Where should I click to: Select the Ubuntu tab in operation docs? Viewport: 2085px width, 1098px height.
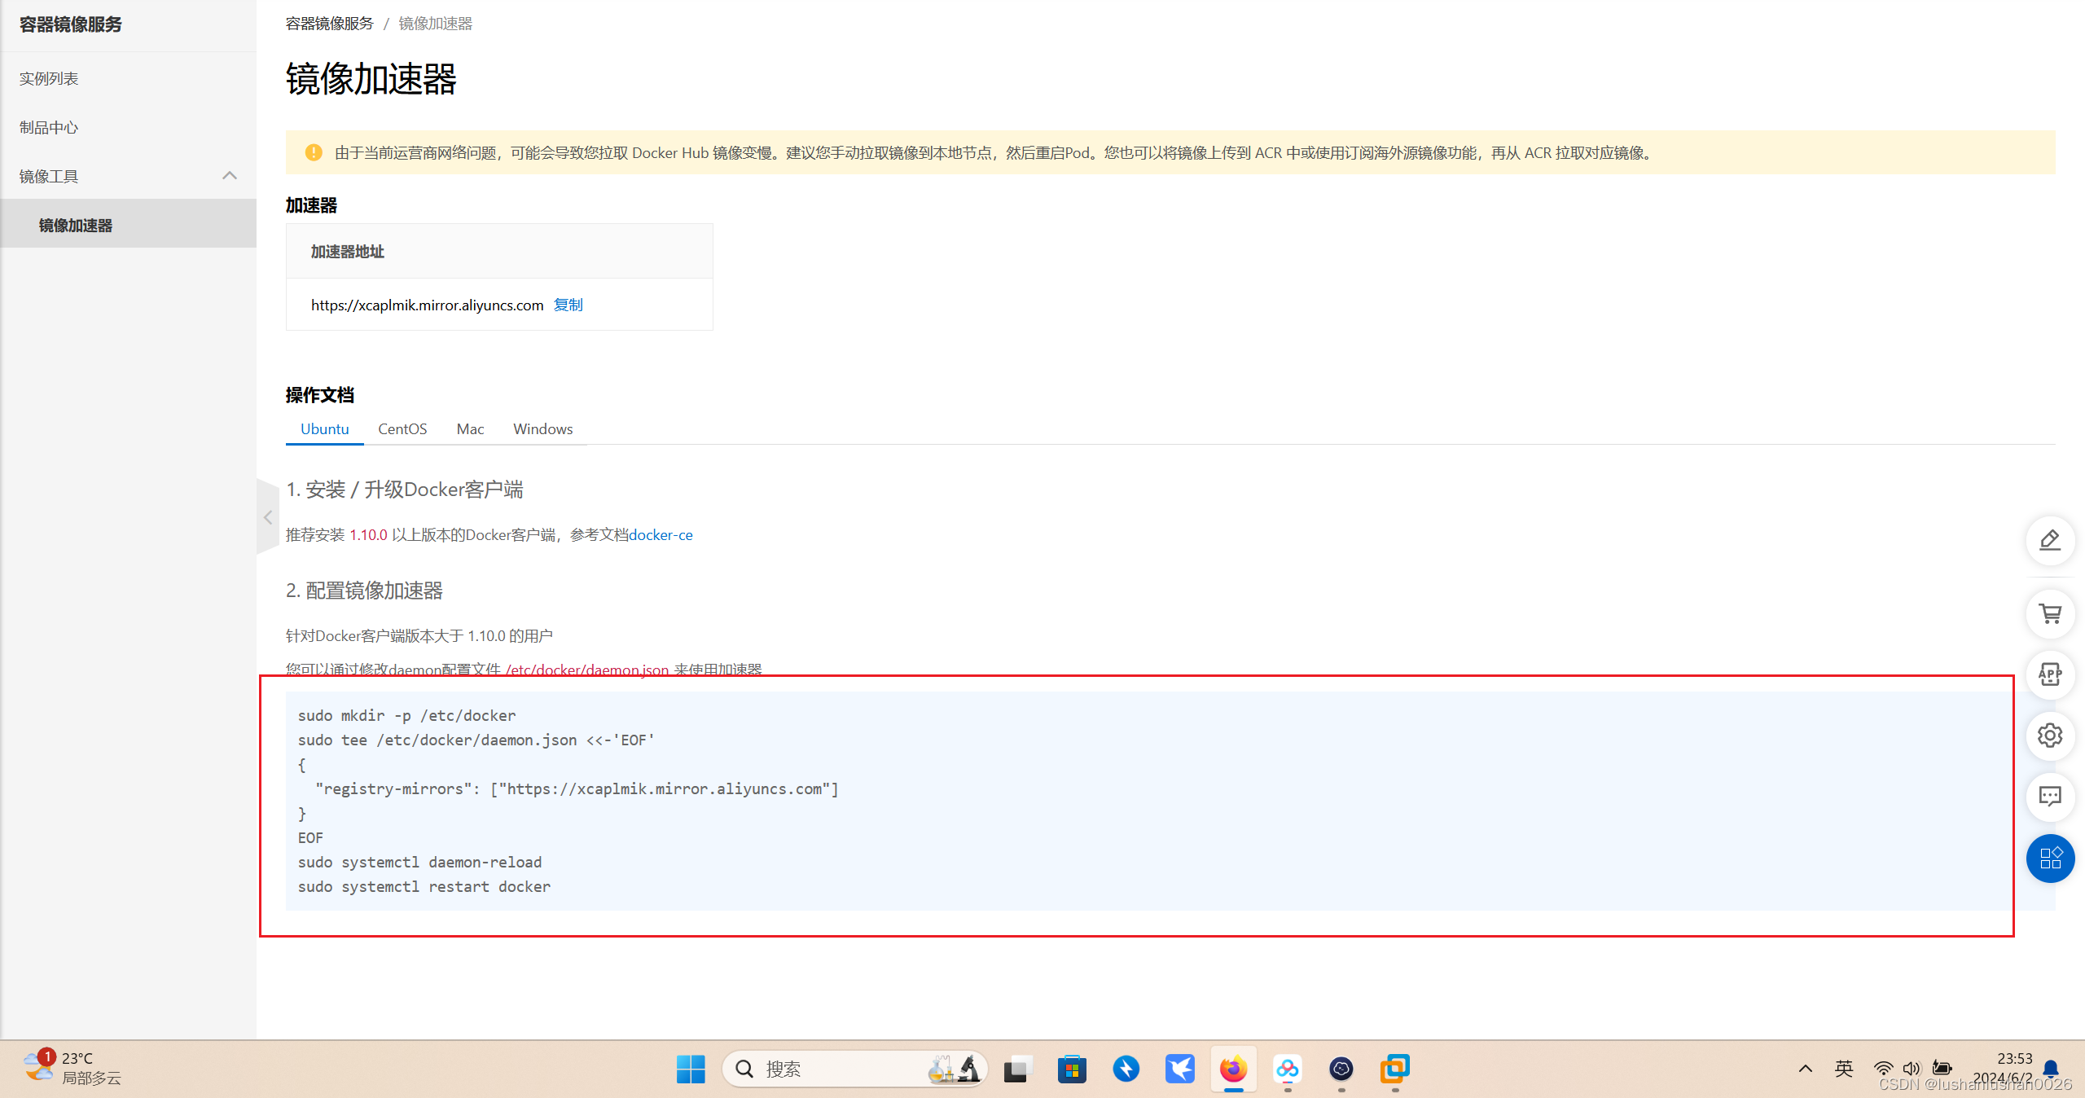coord(326,429)
